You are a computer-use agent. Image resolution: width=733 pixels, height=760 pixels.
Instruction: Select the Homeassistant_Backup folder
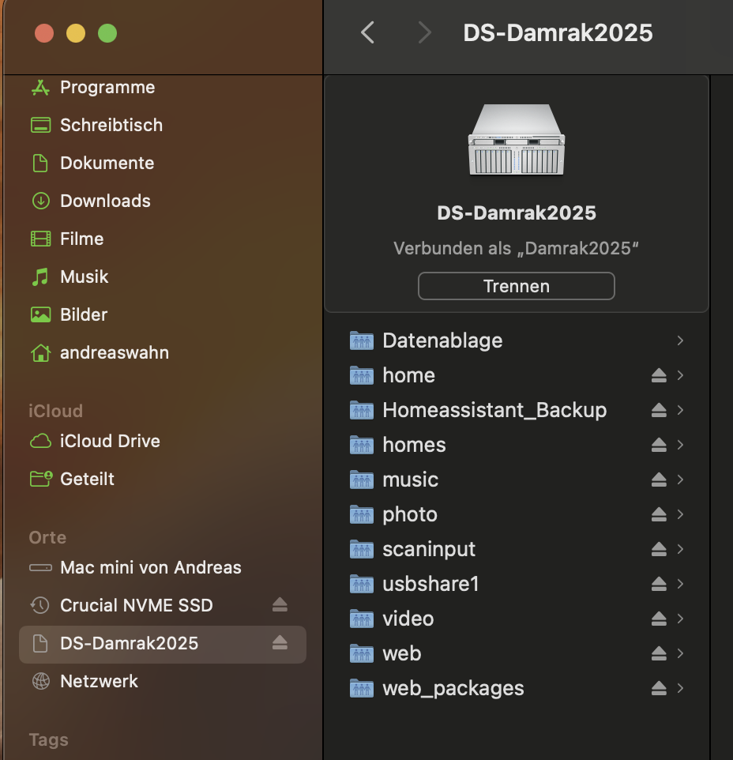[x=517, y=410]
